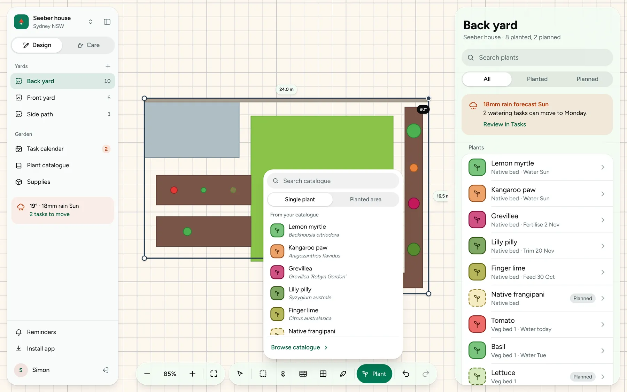Image resolution: width=627 pixels, height=392 pixels.
Task: Open the Seeber house property switcher
Action: pos(91,22)
